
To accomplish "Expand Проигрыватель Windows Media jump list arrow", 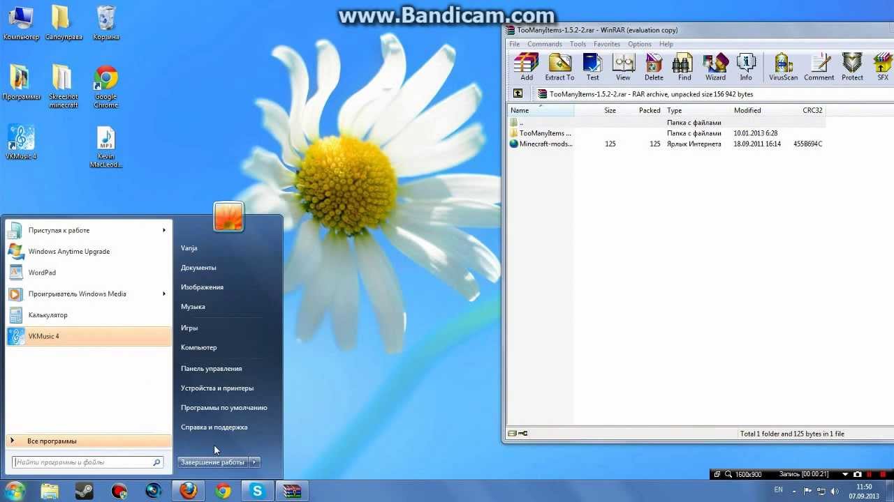I will [165, 294].
